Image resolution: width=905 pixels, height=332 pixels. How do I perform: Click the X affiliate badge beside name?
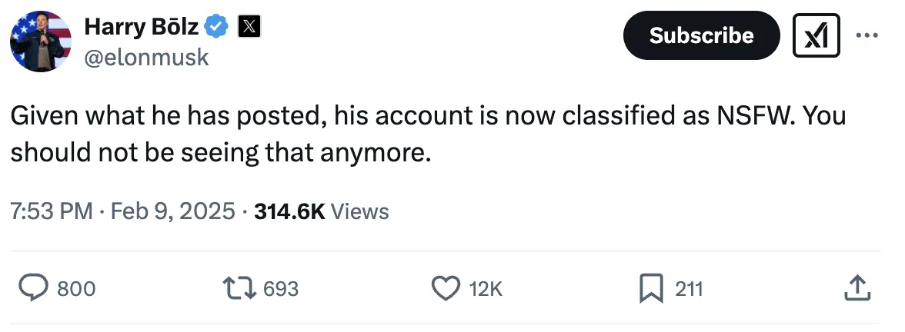coord(248,27)
